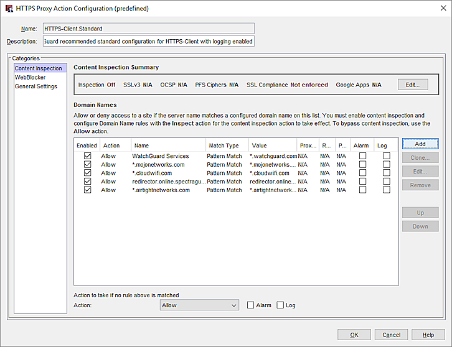Open the Action dropdown showing Allow

(199, 305)
